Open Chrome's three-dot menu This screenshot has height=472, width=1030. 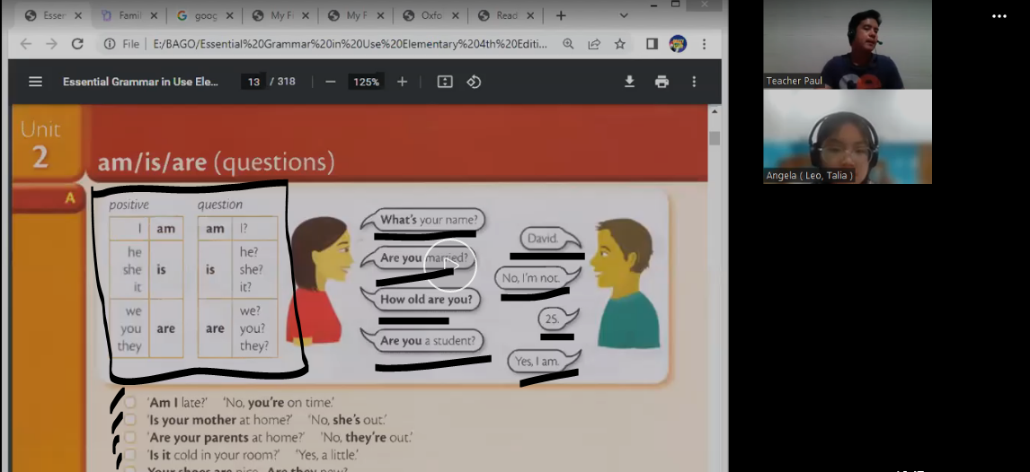(x=704, y=44)
